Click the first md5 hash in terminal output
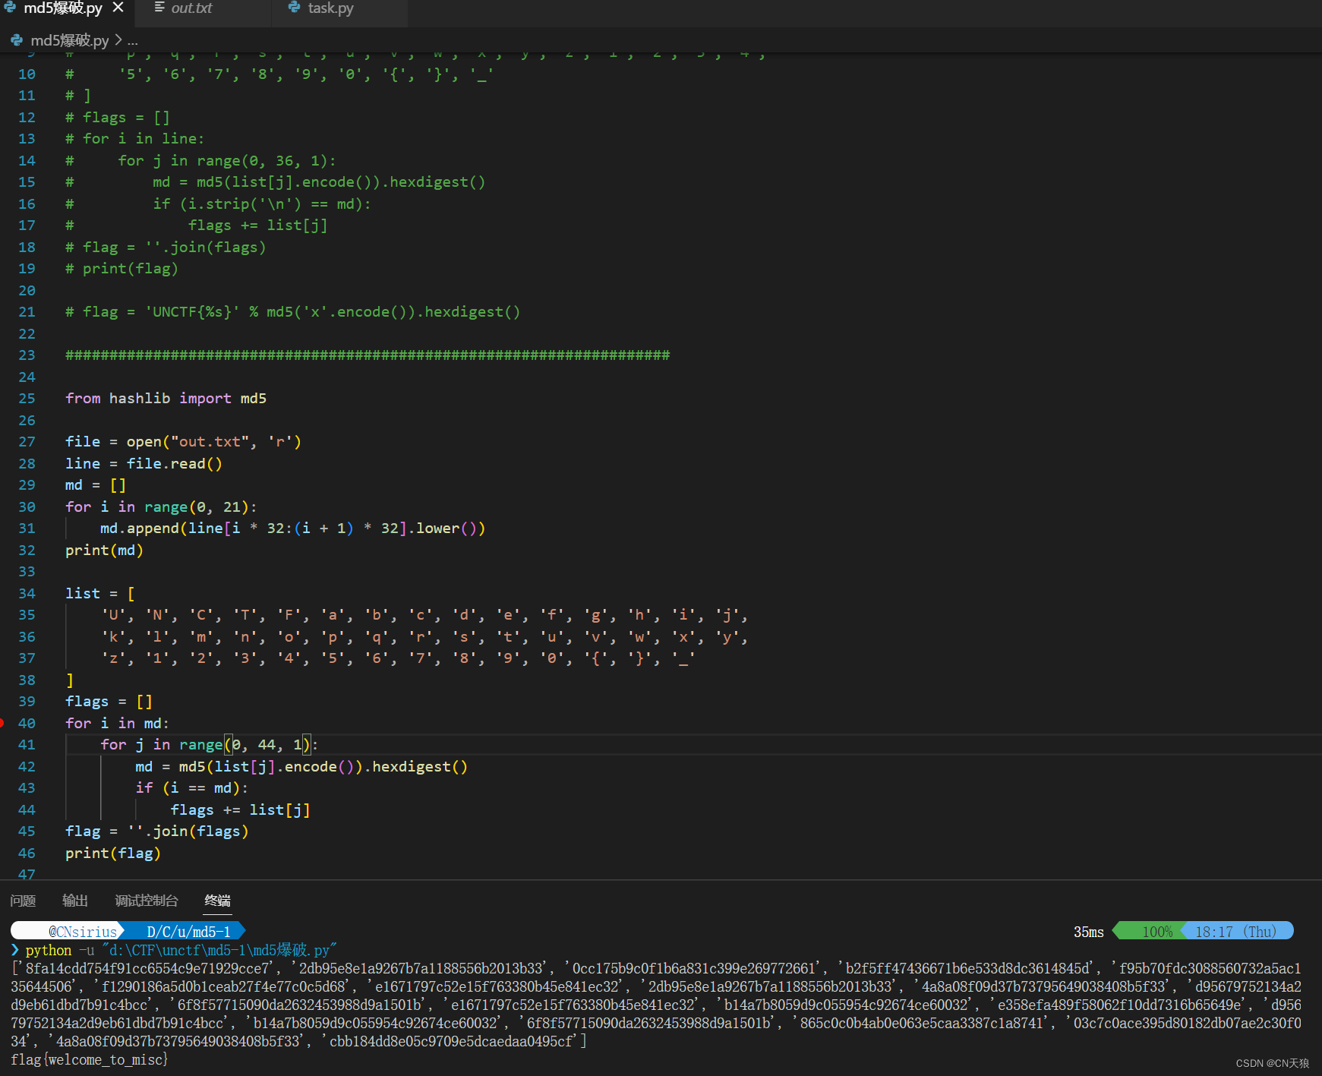1322x1076 pixels. tap(147, 968)
